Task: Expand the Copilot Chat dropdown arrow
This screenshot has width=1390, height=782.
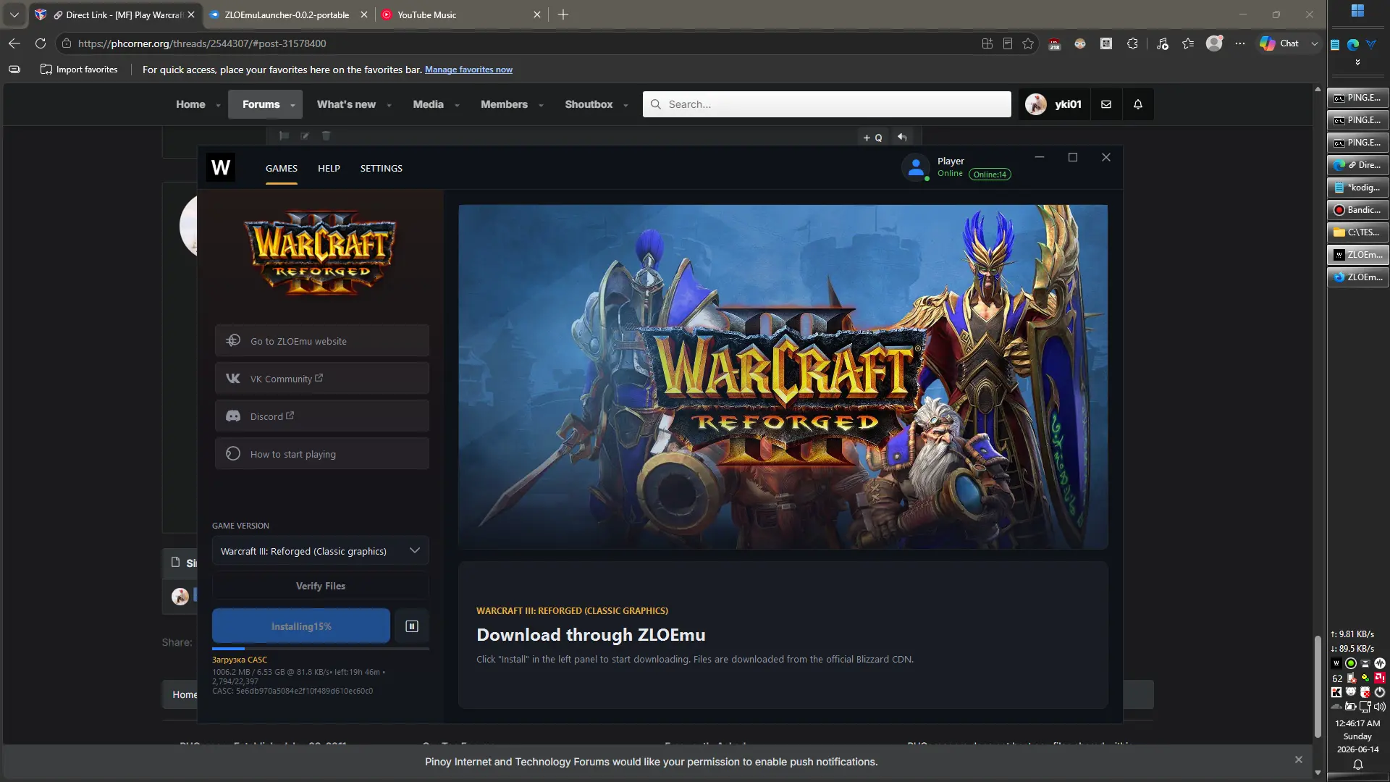Action: click(1315, 43)
